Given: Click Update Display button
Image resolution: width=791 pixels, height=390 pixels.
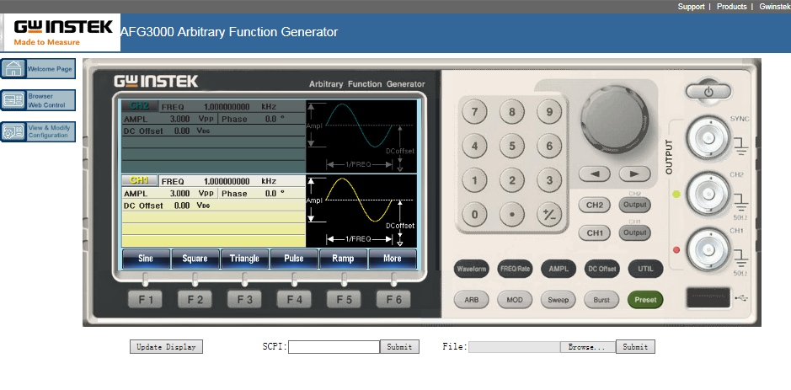Looking at the screenshot, I should [x=166, y=346].
